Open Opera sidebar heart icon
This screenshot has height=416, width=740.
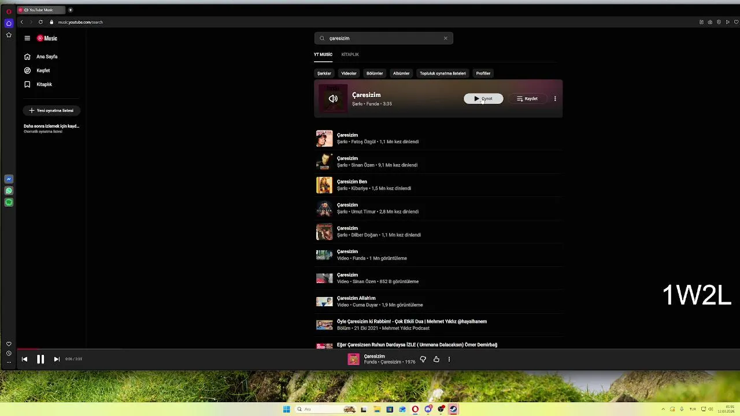pyautogui.click(x=9, y=344)
